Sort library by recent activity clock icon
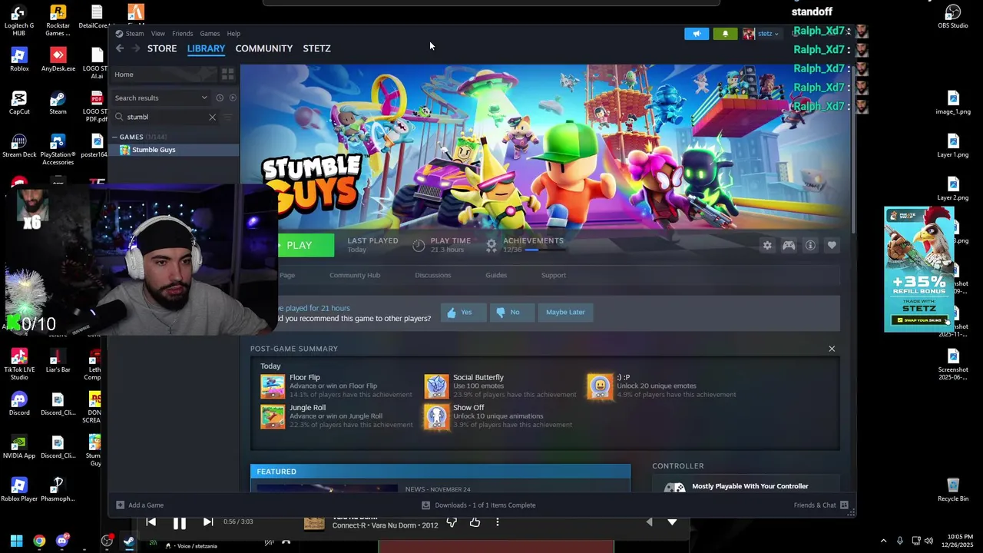983x553 pixels. tap(220, 98)
